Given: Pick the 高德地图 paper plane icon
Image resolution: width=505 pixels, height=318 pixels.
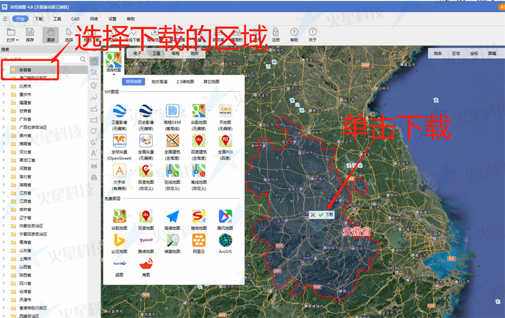Looking at the screenshot, I should pos(172,216).
